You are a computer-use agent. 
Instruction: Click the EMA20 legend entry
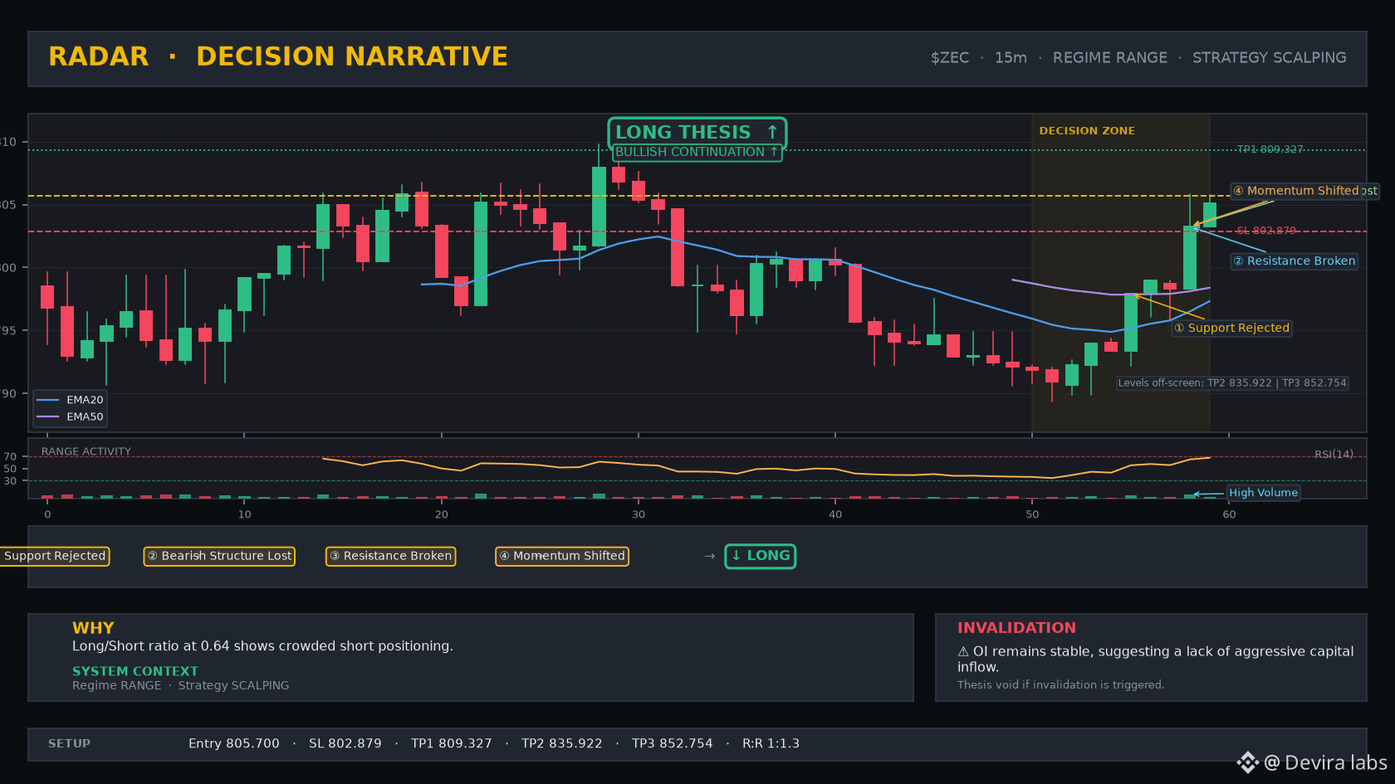click(71, 400)
